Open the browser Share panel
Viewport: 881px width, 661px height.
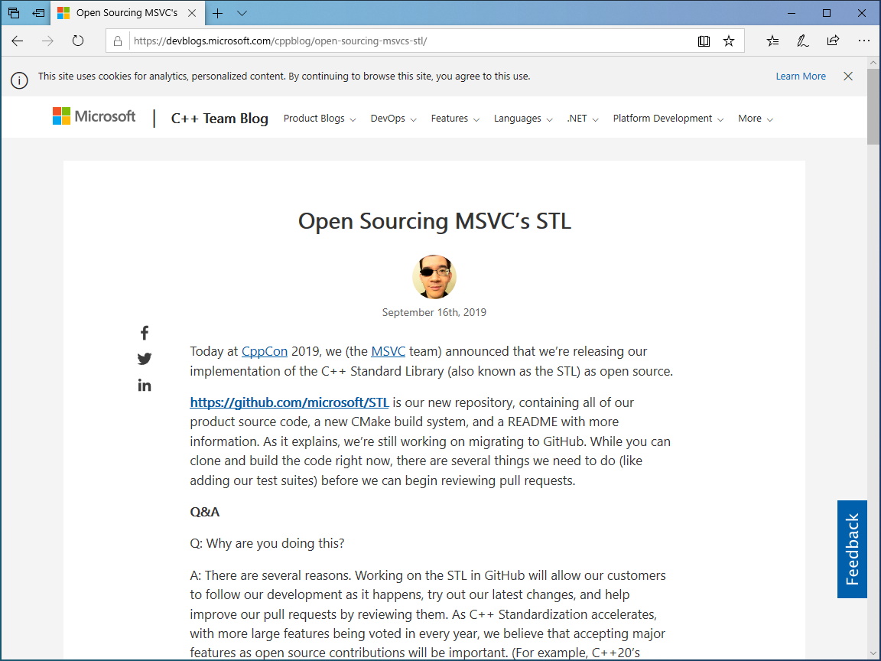coord(833,41)
